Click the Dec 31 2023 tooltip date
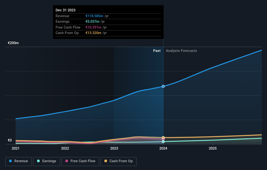Screen dimensions: 267x170 [66, 10]
